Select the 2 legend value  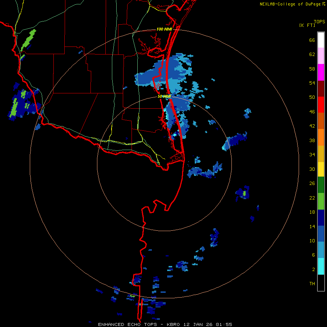[314, 270]
